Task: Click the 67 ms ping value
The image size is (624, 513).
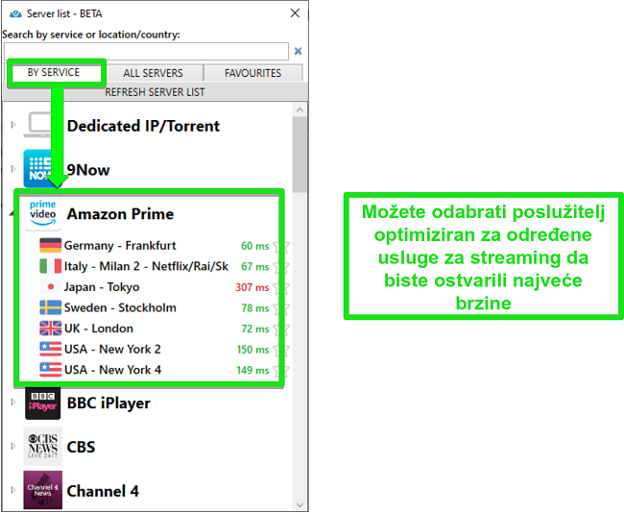Action: tap(254, 266)
